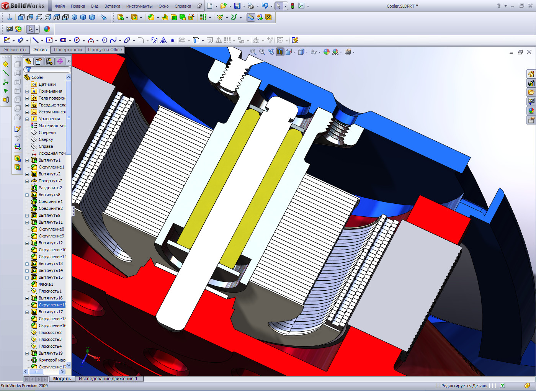Click the Undo icon
This screenshot has height=391, width=536.
click(x=265, y=6)
